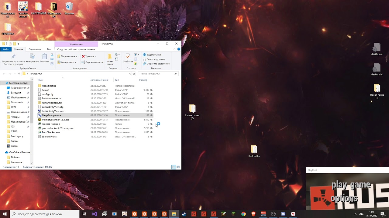Click Выделить все in ribbon

152,55
